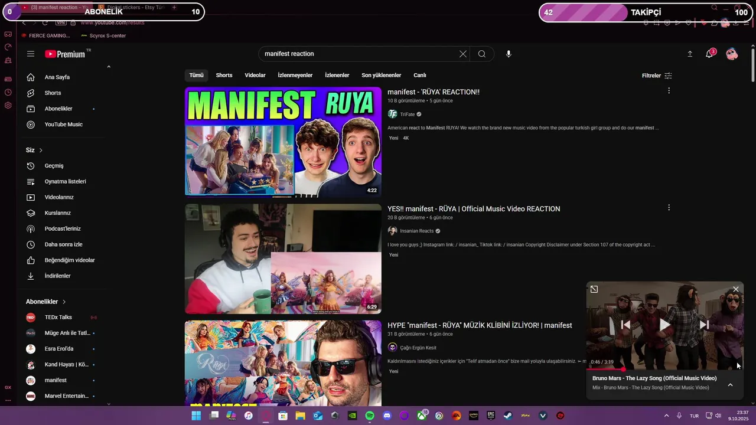Reload the page in Opera toolbar
This screenshot has width=756, height=425.
pyautogui.click(x=45, y=22)
